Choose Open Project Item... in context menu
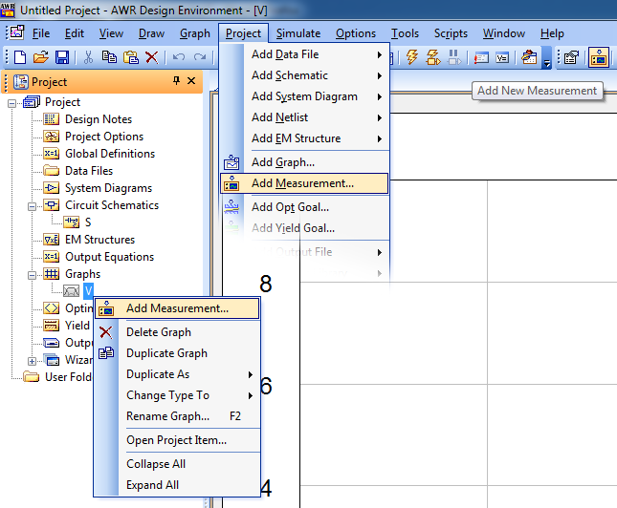 click(x=177, y=440)
